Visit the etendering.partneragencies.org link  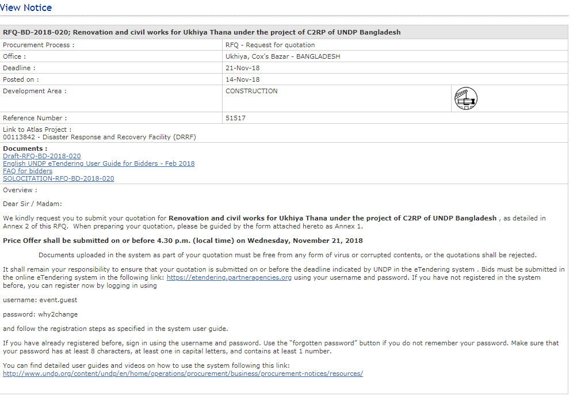[x=229, y=277]
